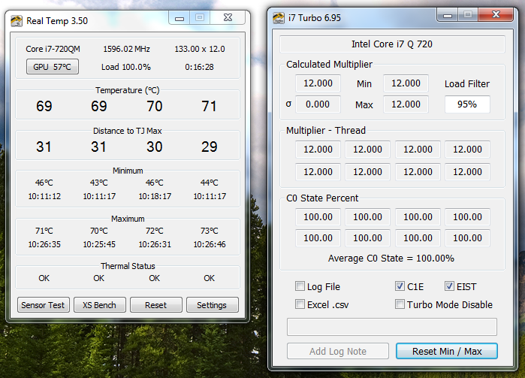Click the 70 core temperature reading

pyautogui.click(x=155, y=106)
